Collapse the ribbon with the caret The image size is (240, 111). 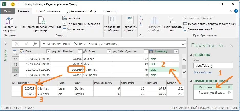[231, 11]
